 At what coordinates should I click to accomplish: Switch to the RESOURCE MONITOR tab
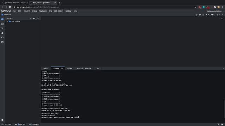click(x=84, y=69)
